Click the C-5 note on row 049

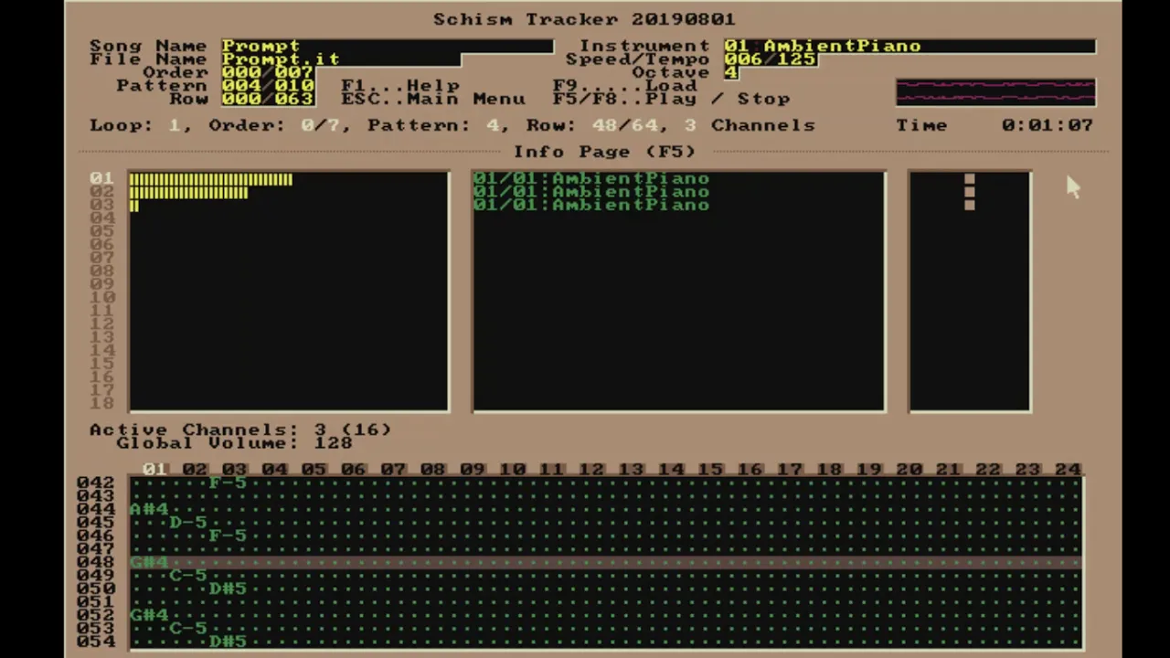pos(188,575)
